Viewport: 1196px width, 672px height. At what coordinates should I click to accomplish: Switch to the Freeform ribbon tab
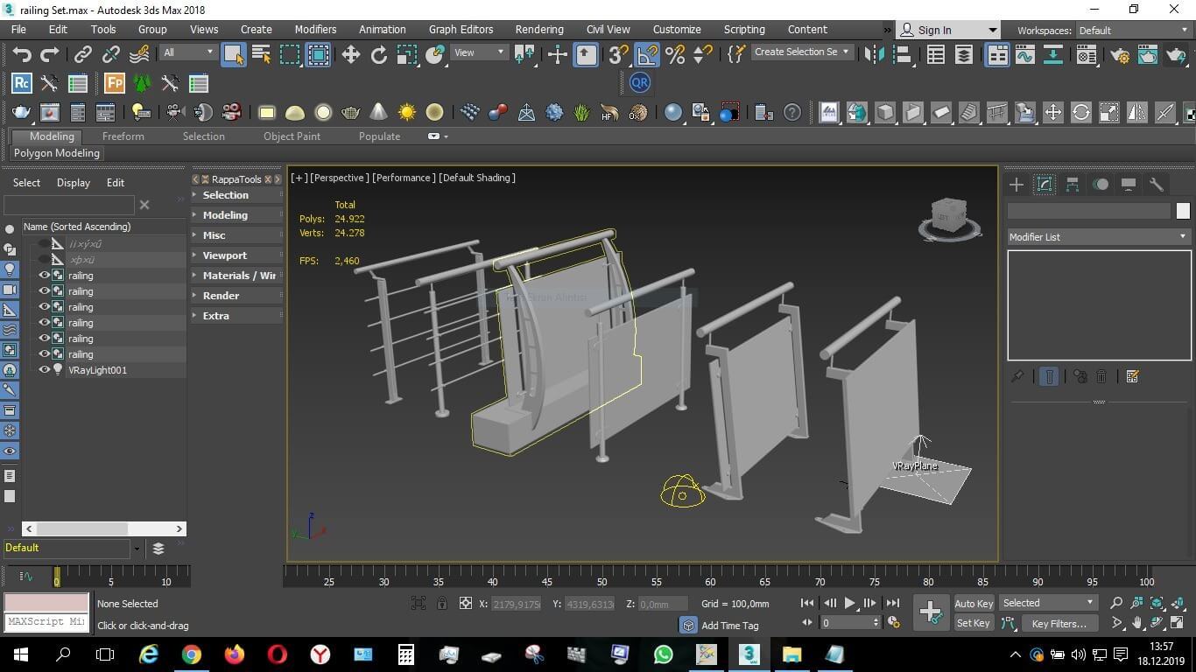(x=123, y=136)
